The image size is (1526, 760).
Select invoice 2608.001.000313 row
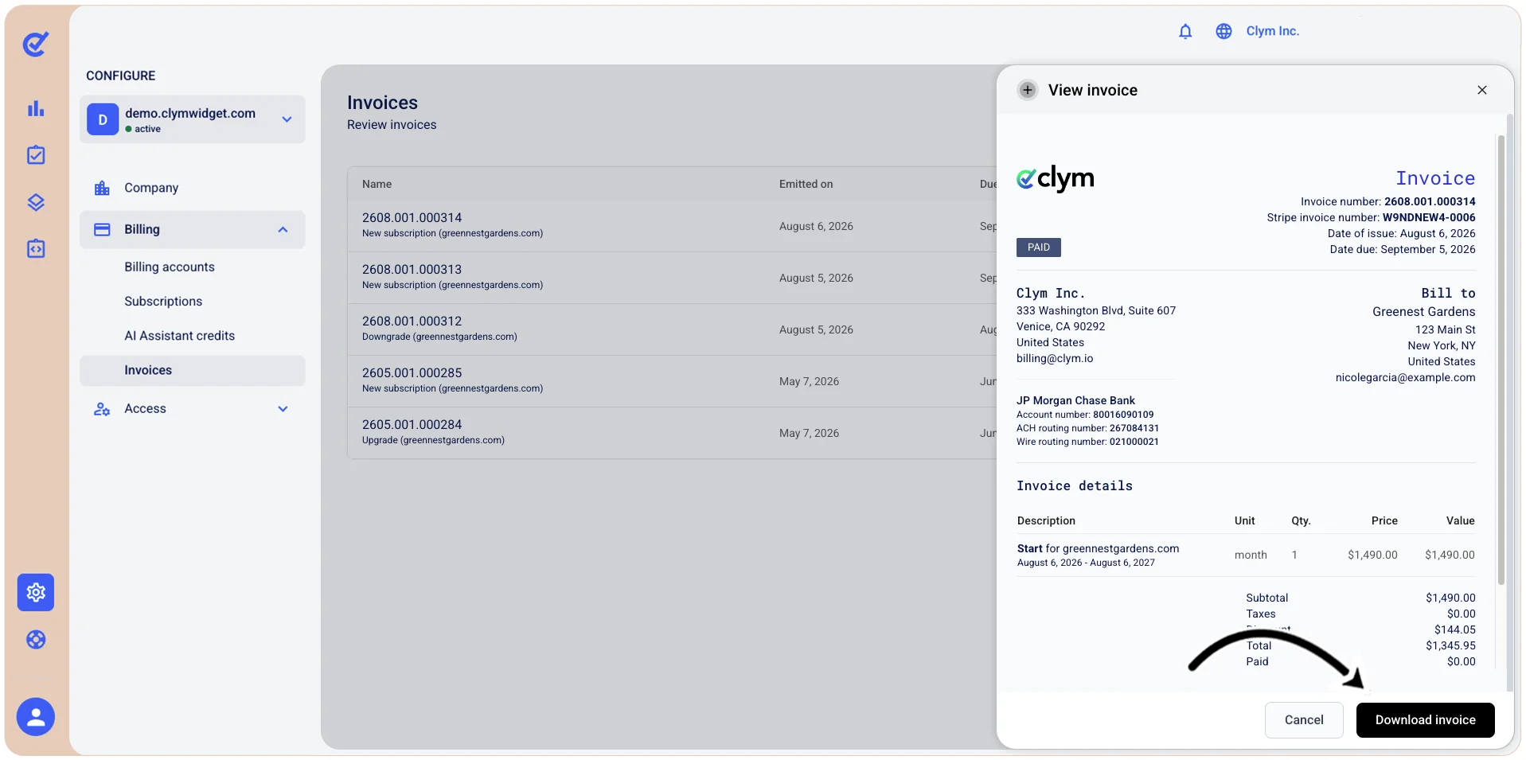pos(673,278)
